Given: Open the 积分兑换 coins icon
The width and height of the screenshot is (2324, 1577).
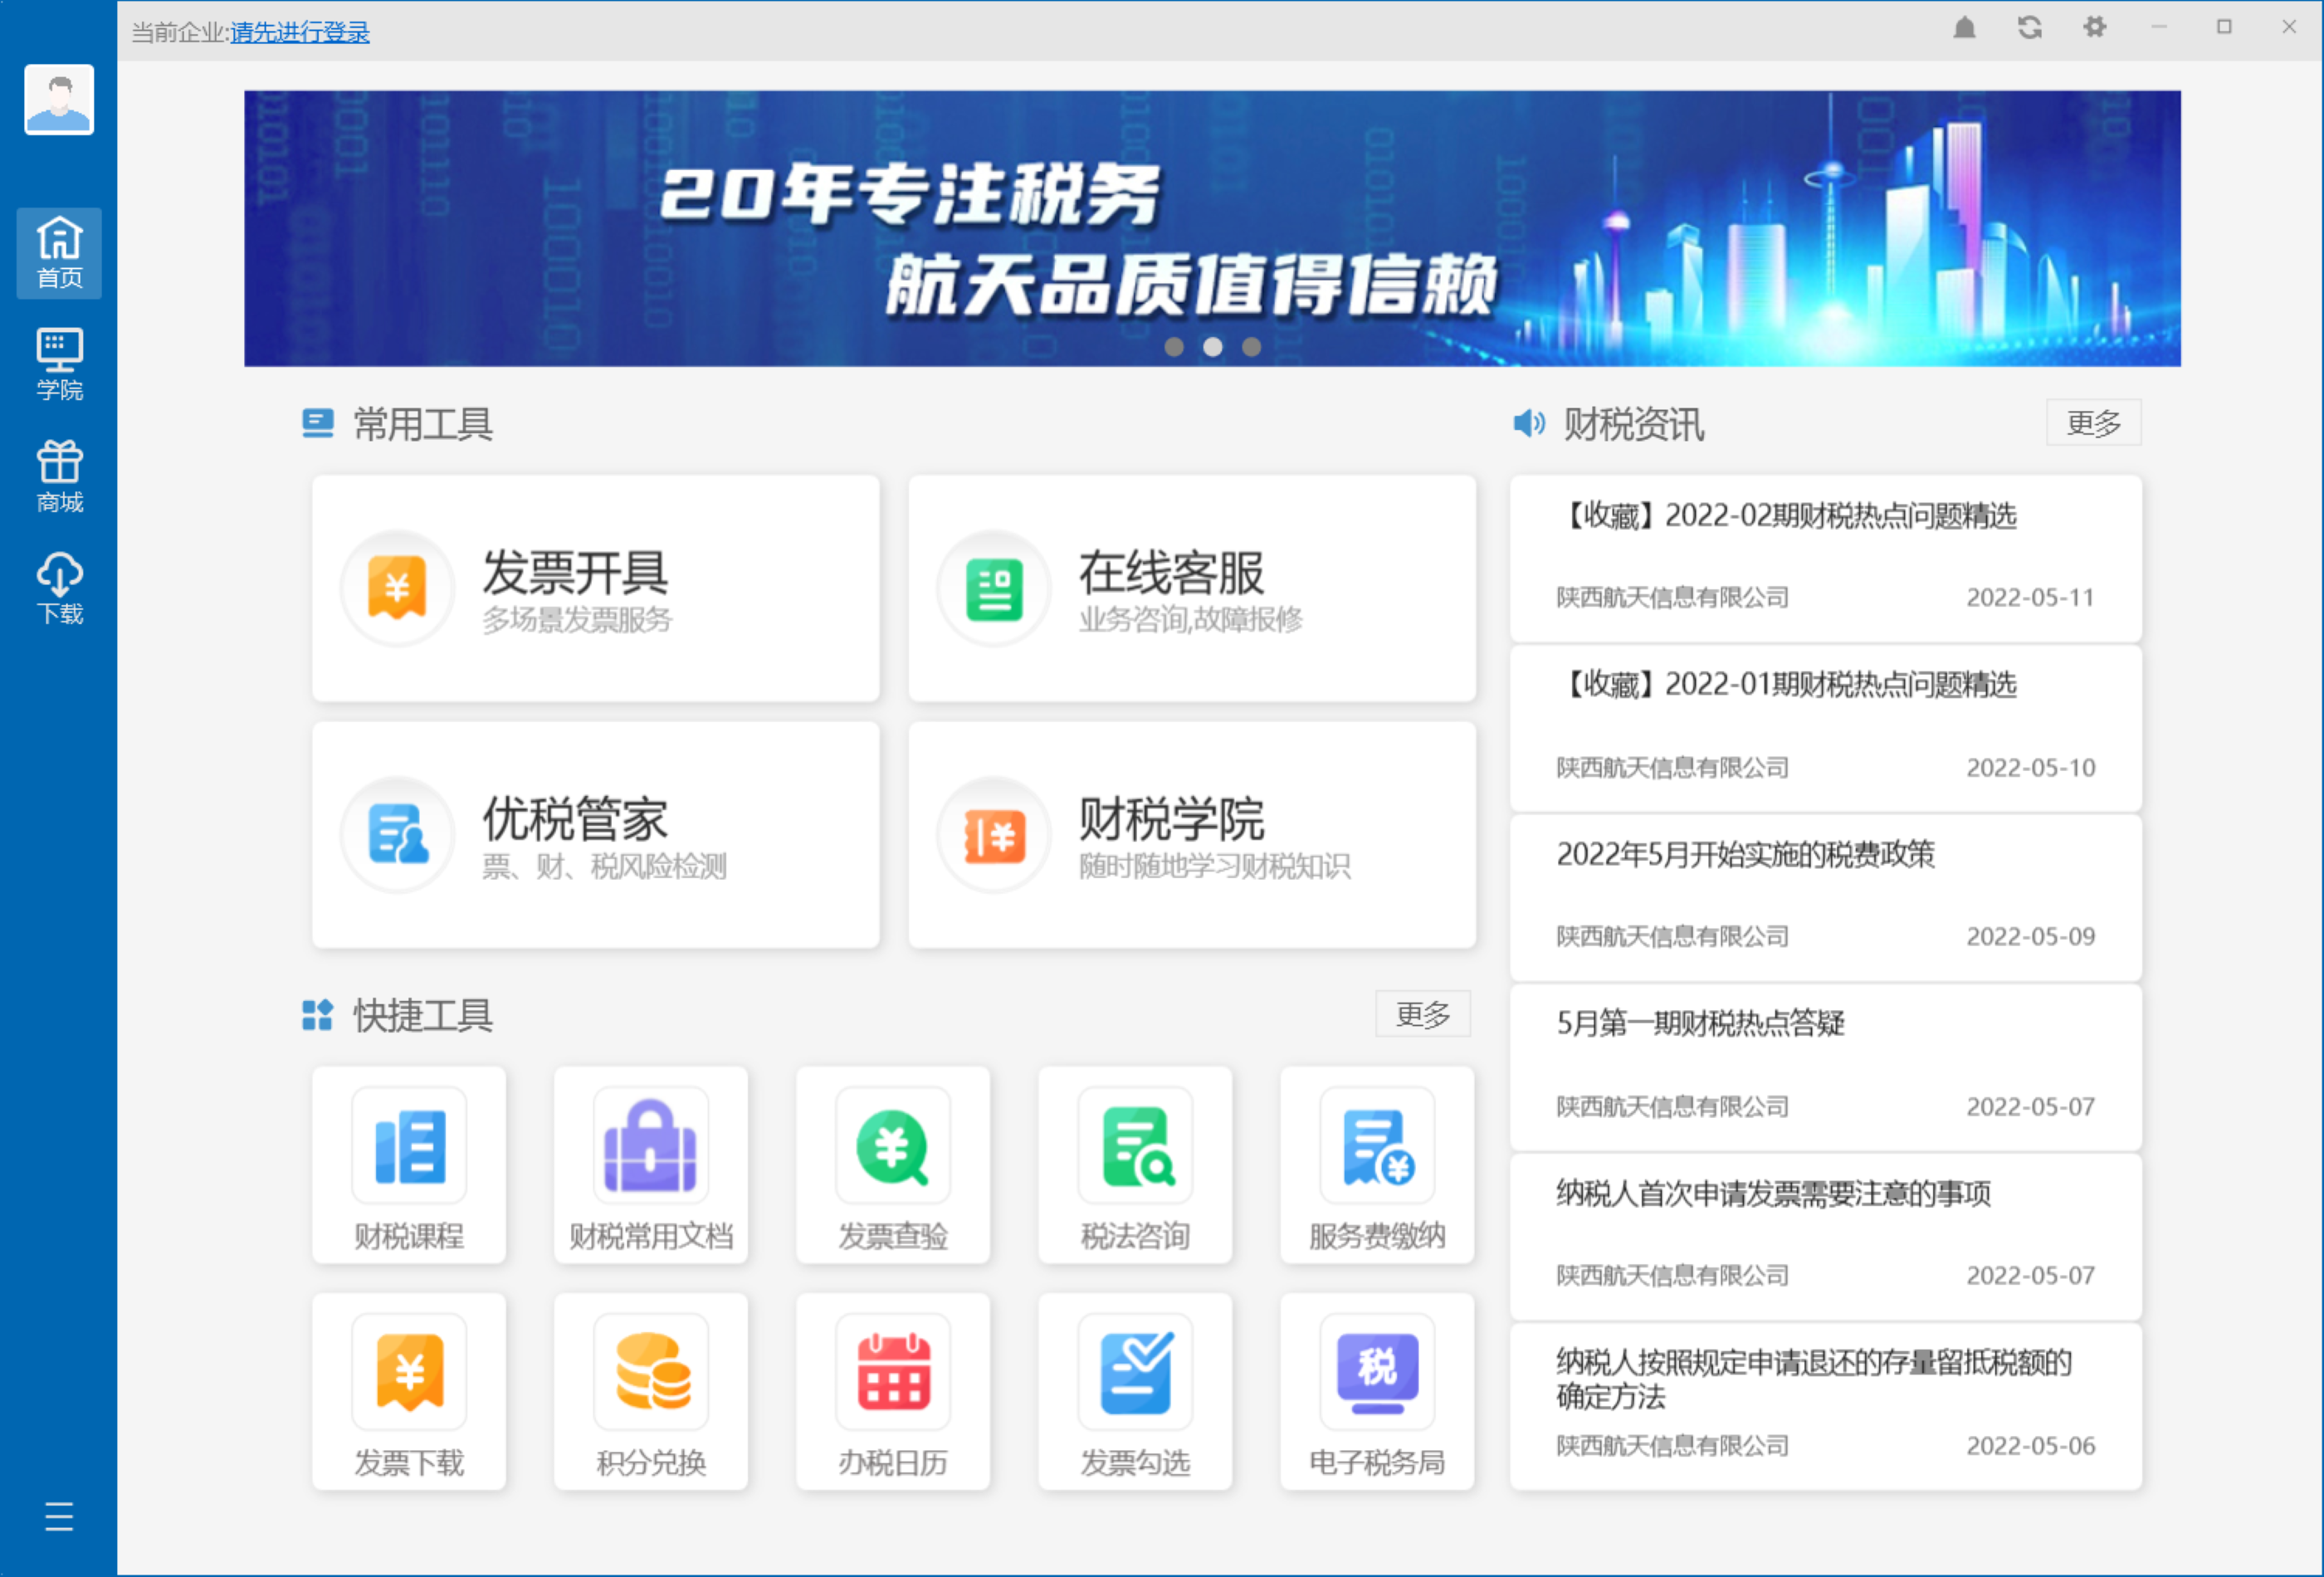Looking at the screenshot, I should coord(652,1372).
